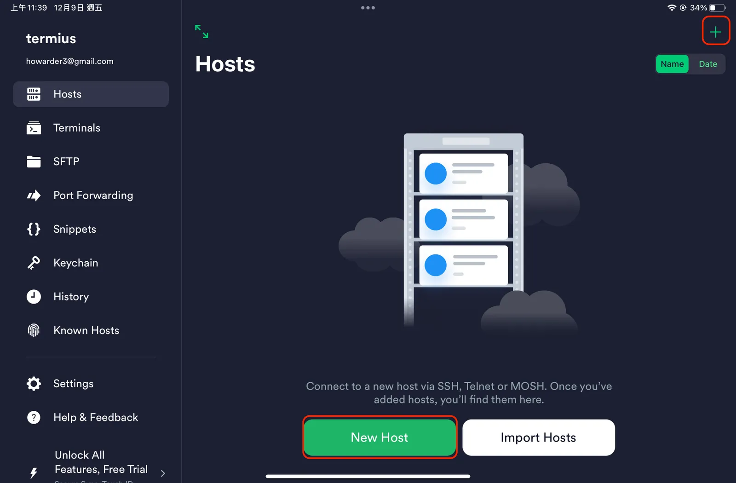The width and height of the screenshot is (736, 483).
Task: Open Help & Feedback
Action: click(x=95, y=417)
